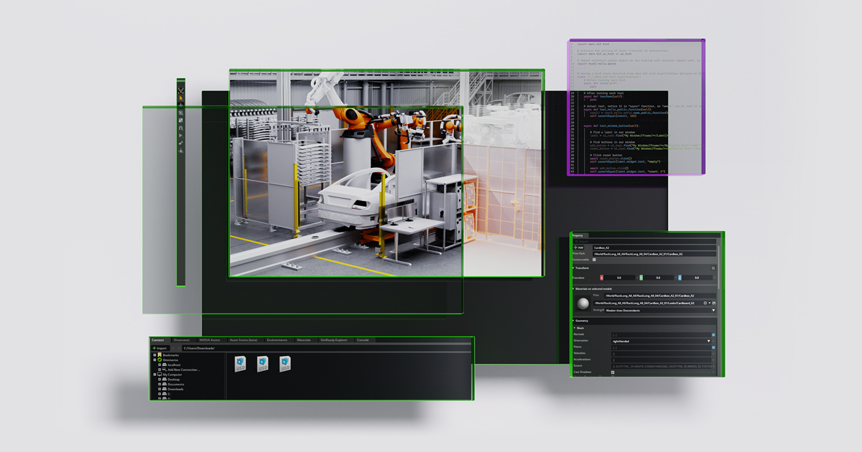The width and height of the screenshot is (862, 452).
Task: Click the Omniverse icon in the content tree
Action: click(159, 360)
